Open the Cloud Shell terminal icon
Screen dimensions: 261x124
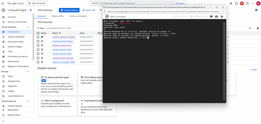(236, 3)
